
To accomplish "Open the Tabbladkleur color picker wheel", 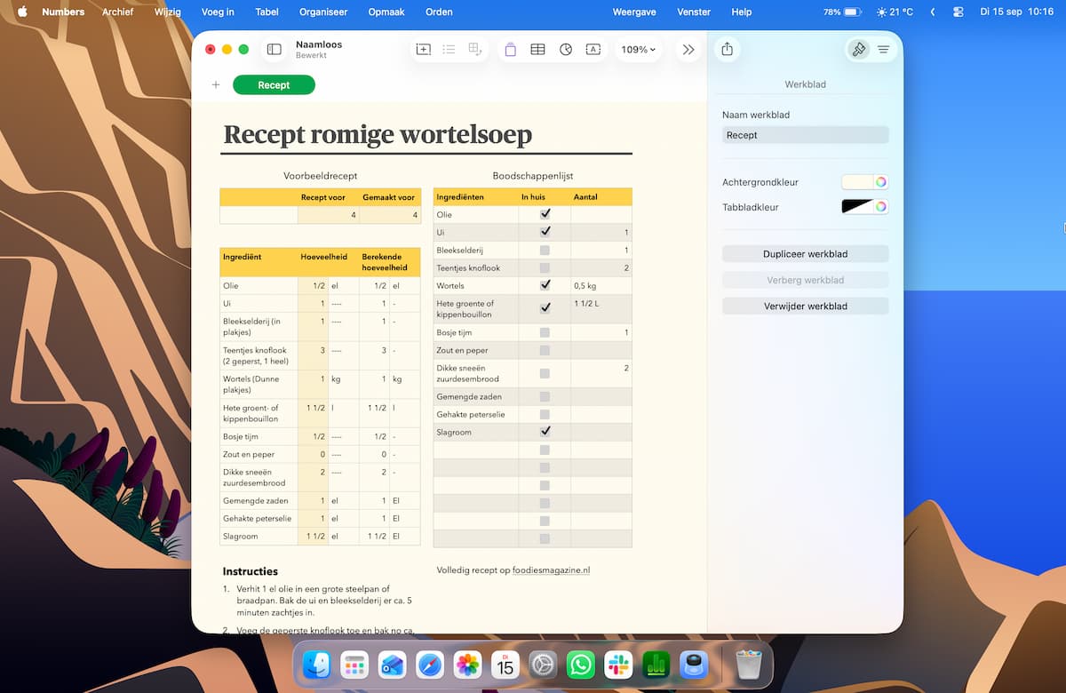I will click(x=880, y=207).
